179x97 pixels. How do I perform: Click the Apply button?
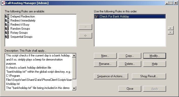[x=155, y=89]
